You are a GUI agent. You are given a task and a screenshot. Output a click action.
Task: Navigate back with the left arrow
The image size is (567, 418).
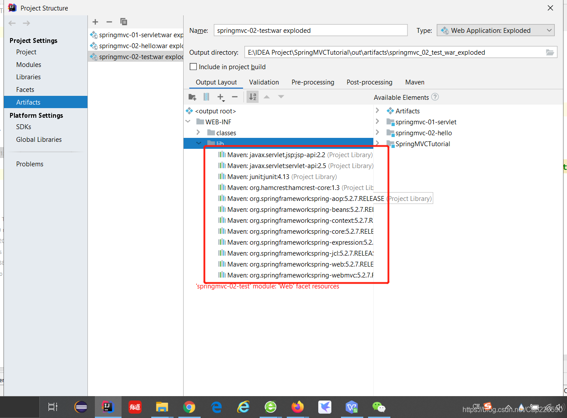click(x=12, y=23)
